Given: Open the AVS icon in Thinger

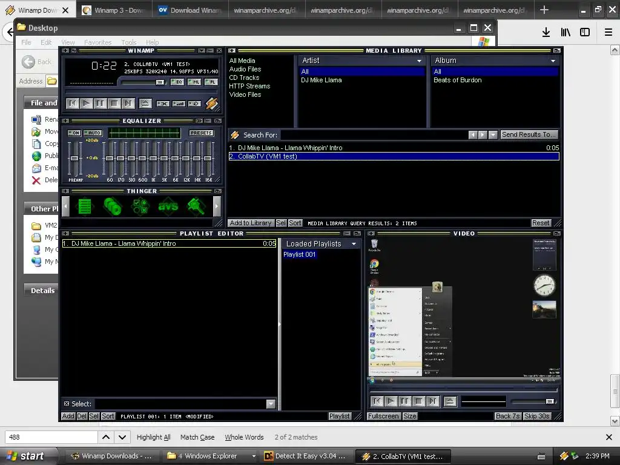Looking at the screenshot, I should 168,206.
